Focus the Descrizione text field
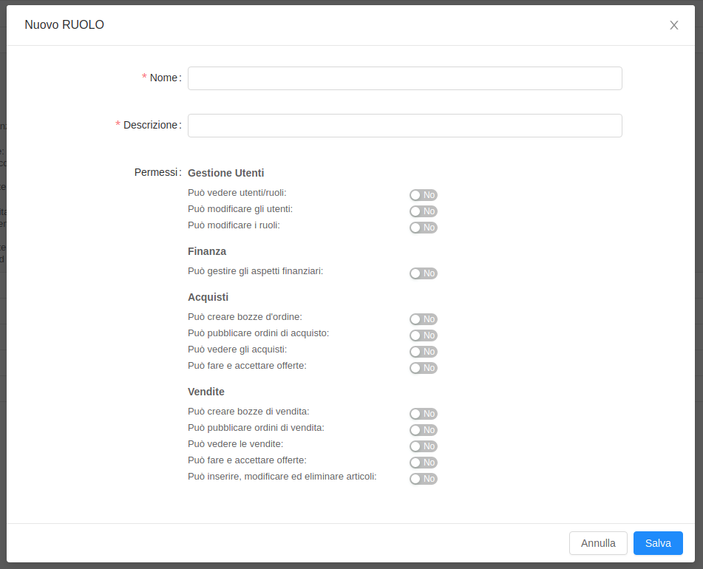Image resolution: width=703 pixels, height=569 pixels. coord(404,126)
